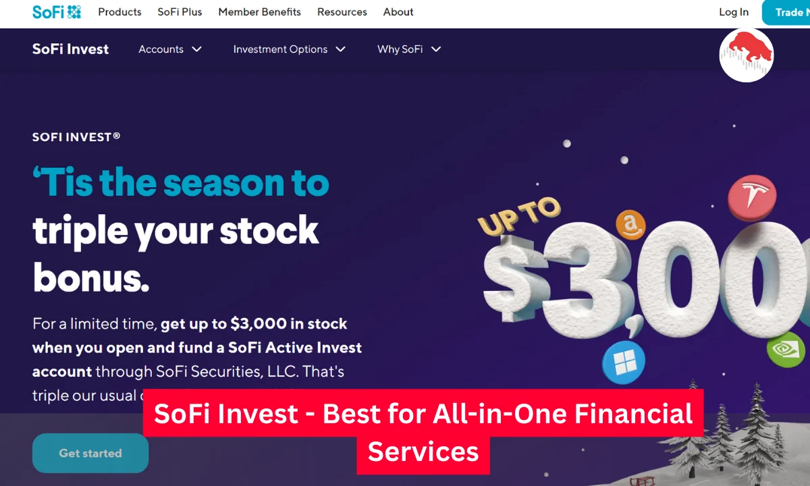
Task: Open the Products menu
Action: pyautogui.click(x=119, y=11)
